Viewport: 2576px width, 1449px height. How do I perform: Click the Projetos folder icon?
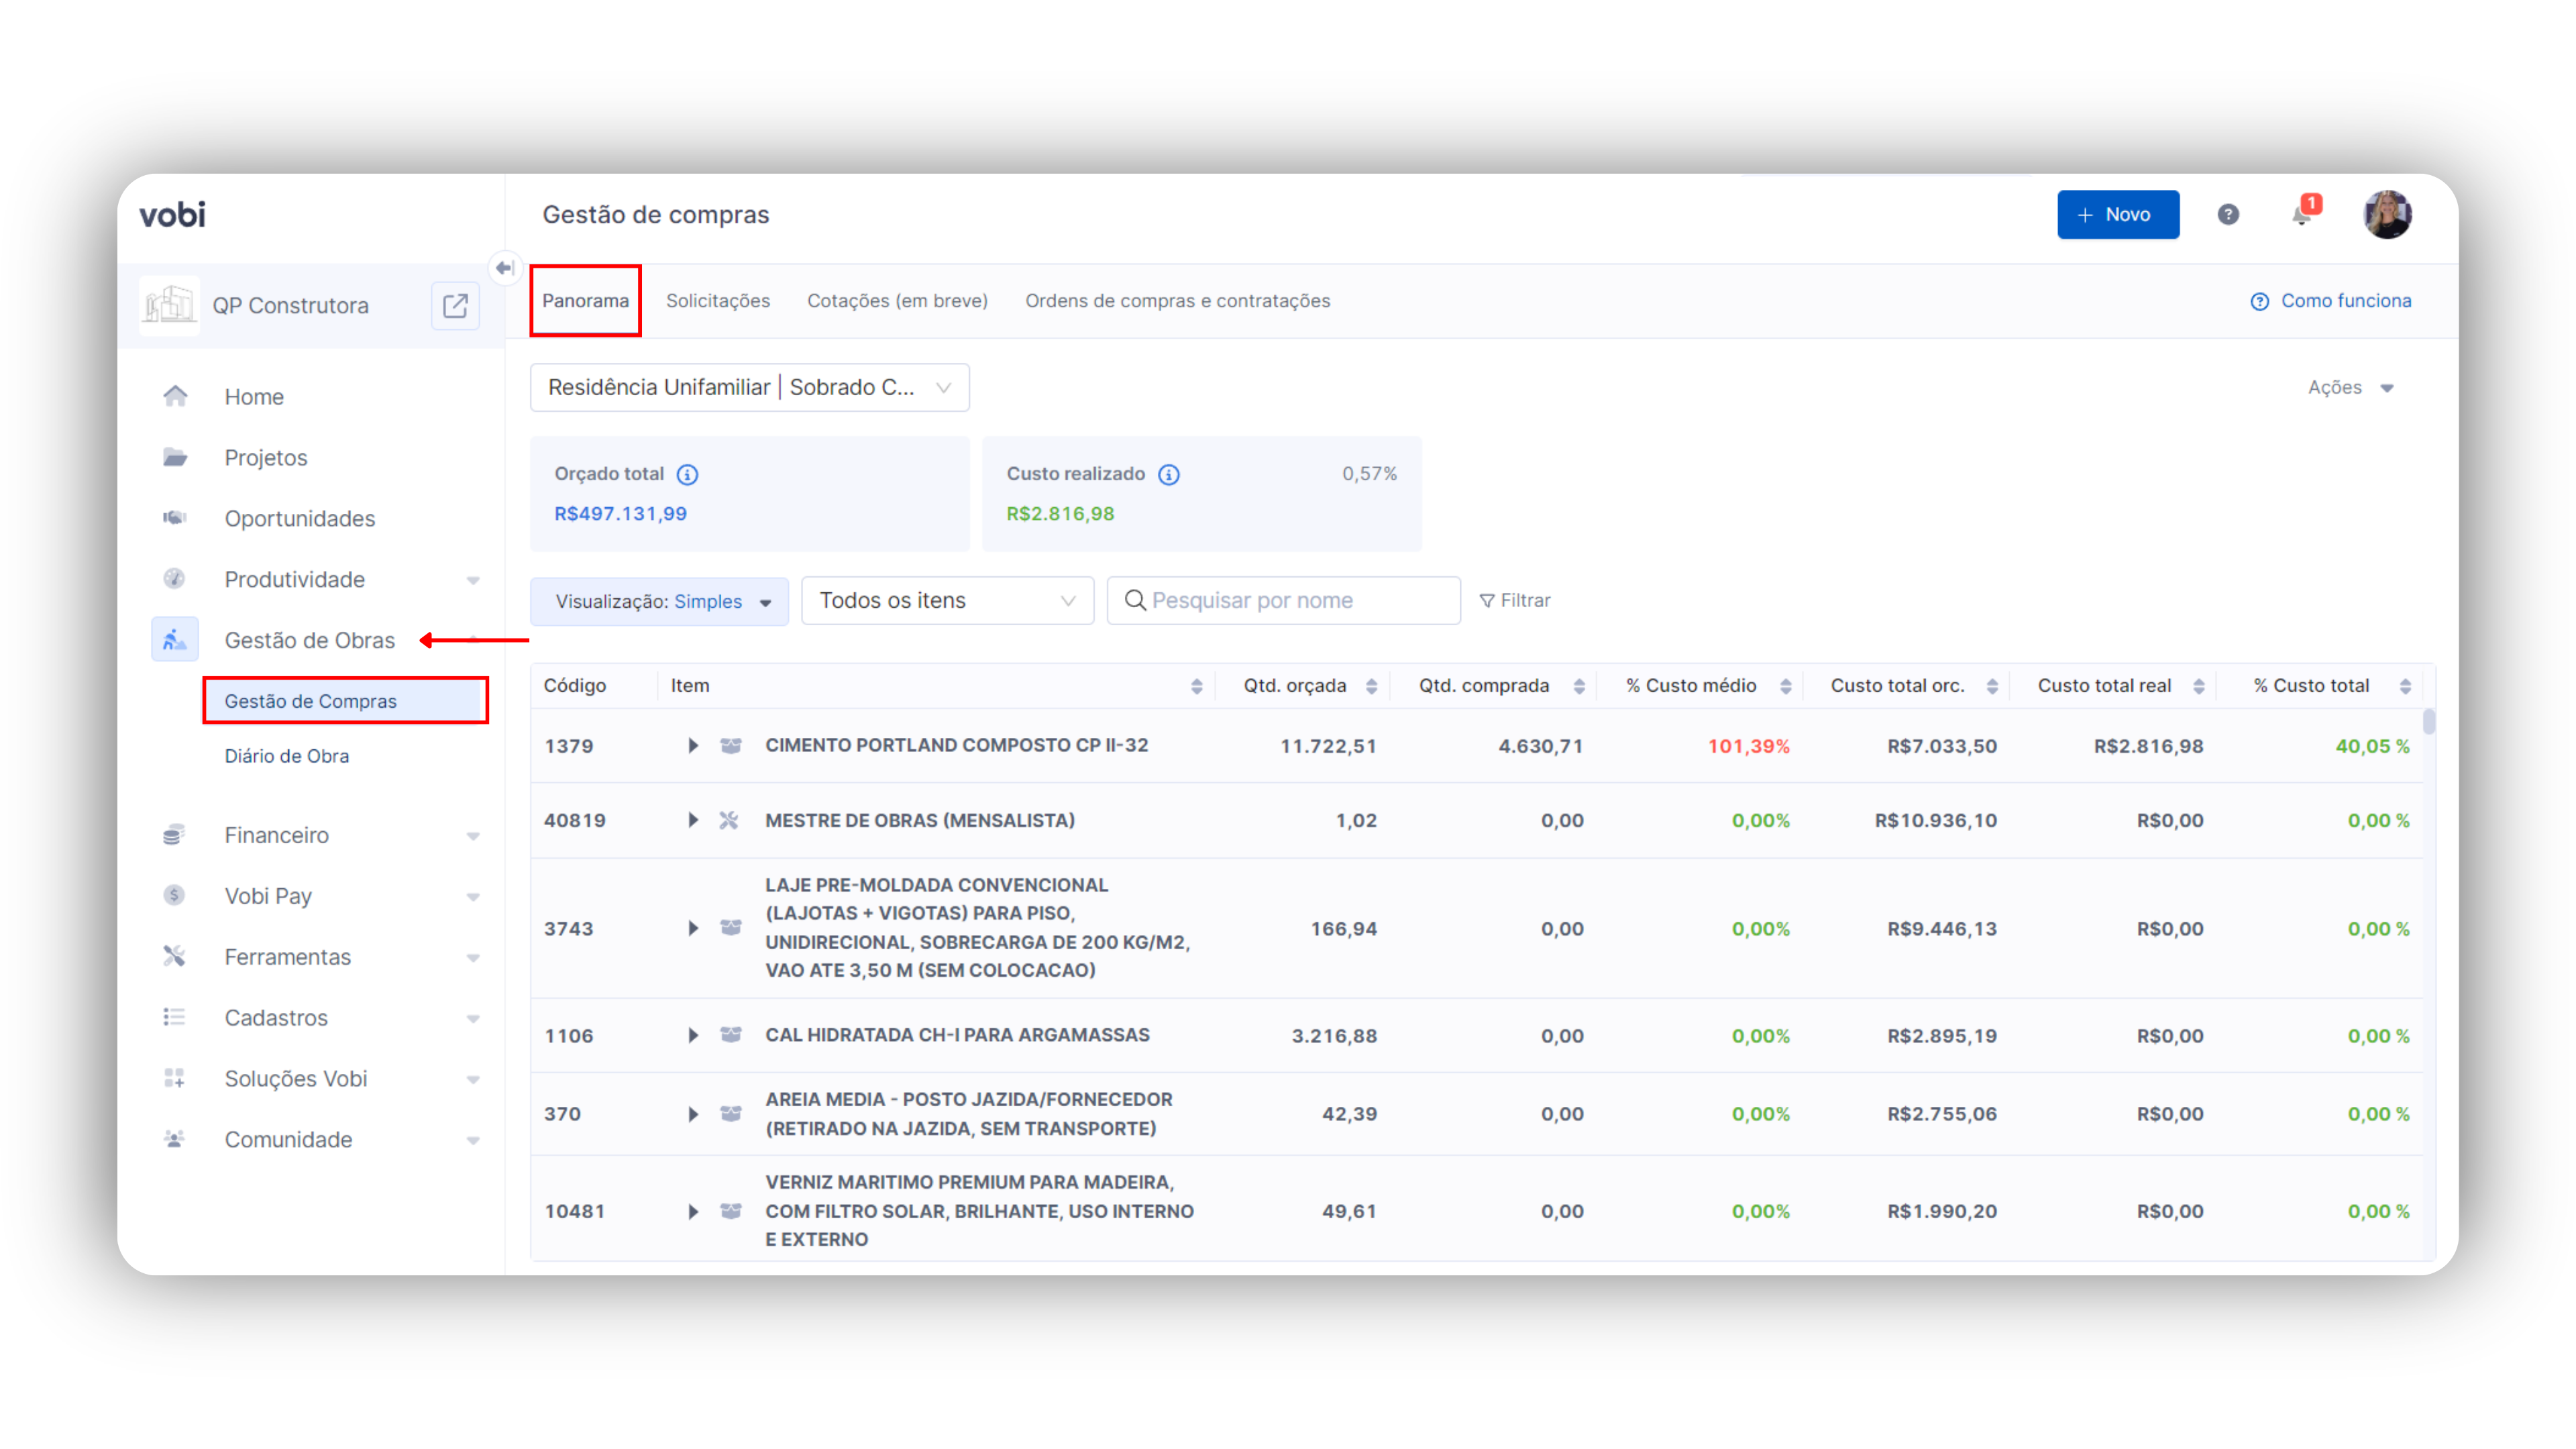(x=175, y=458)
